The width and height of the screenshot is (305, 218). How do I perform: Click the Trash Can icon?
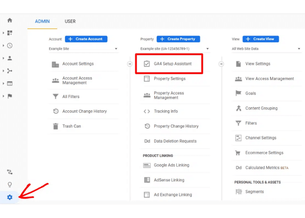pos(56,126)
